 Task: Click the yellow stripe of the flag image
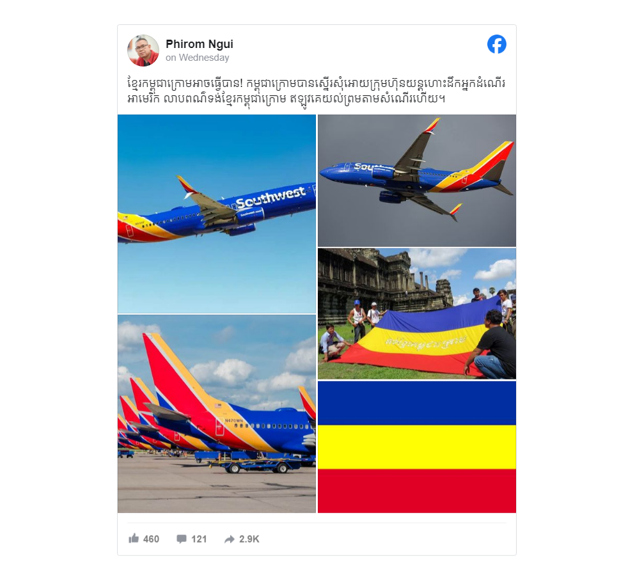tap(417, 447)
